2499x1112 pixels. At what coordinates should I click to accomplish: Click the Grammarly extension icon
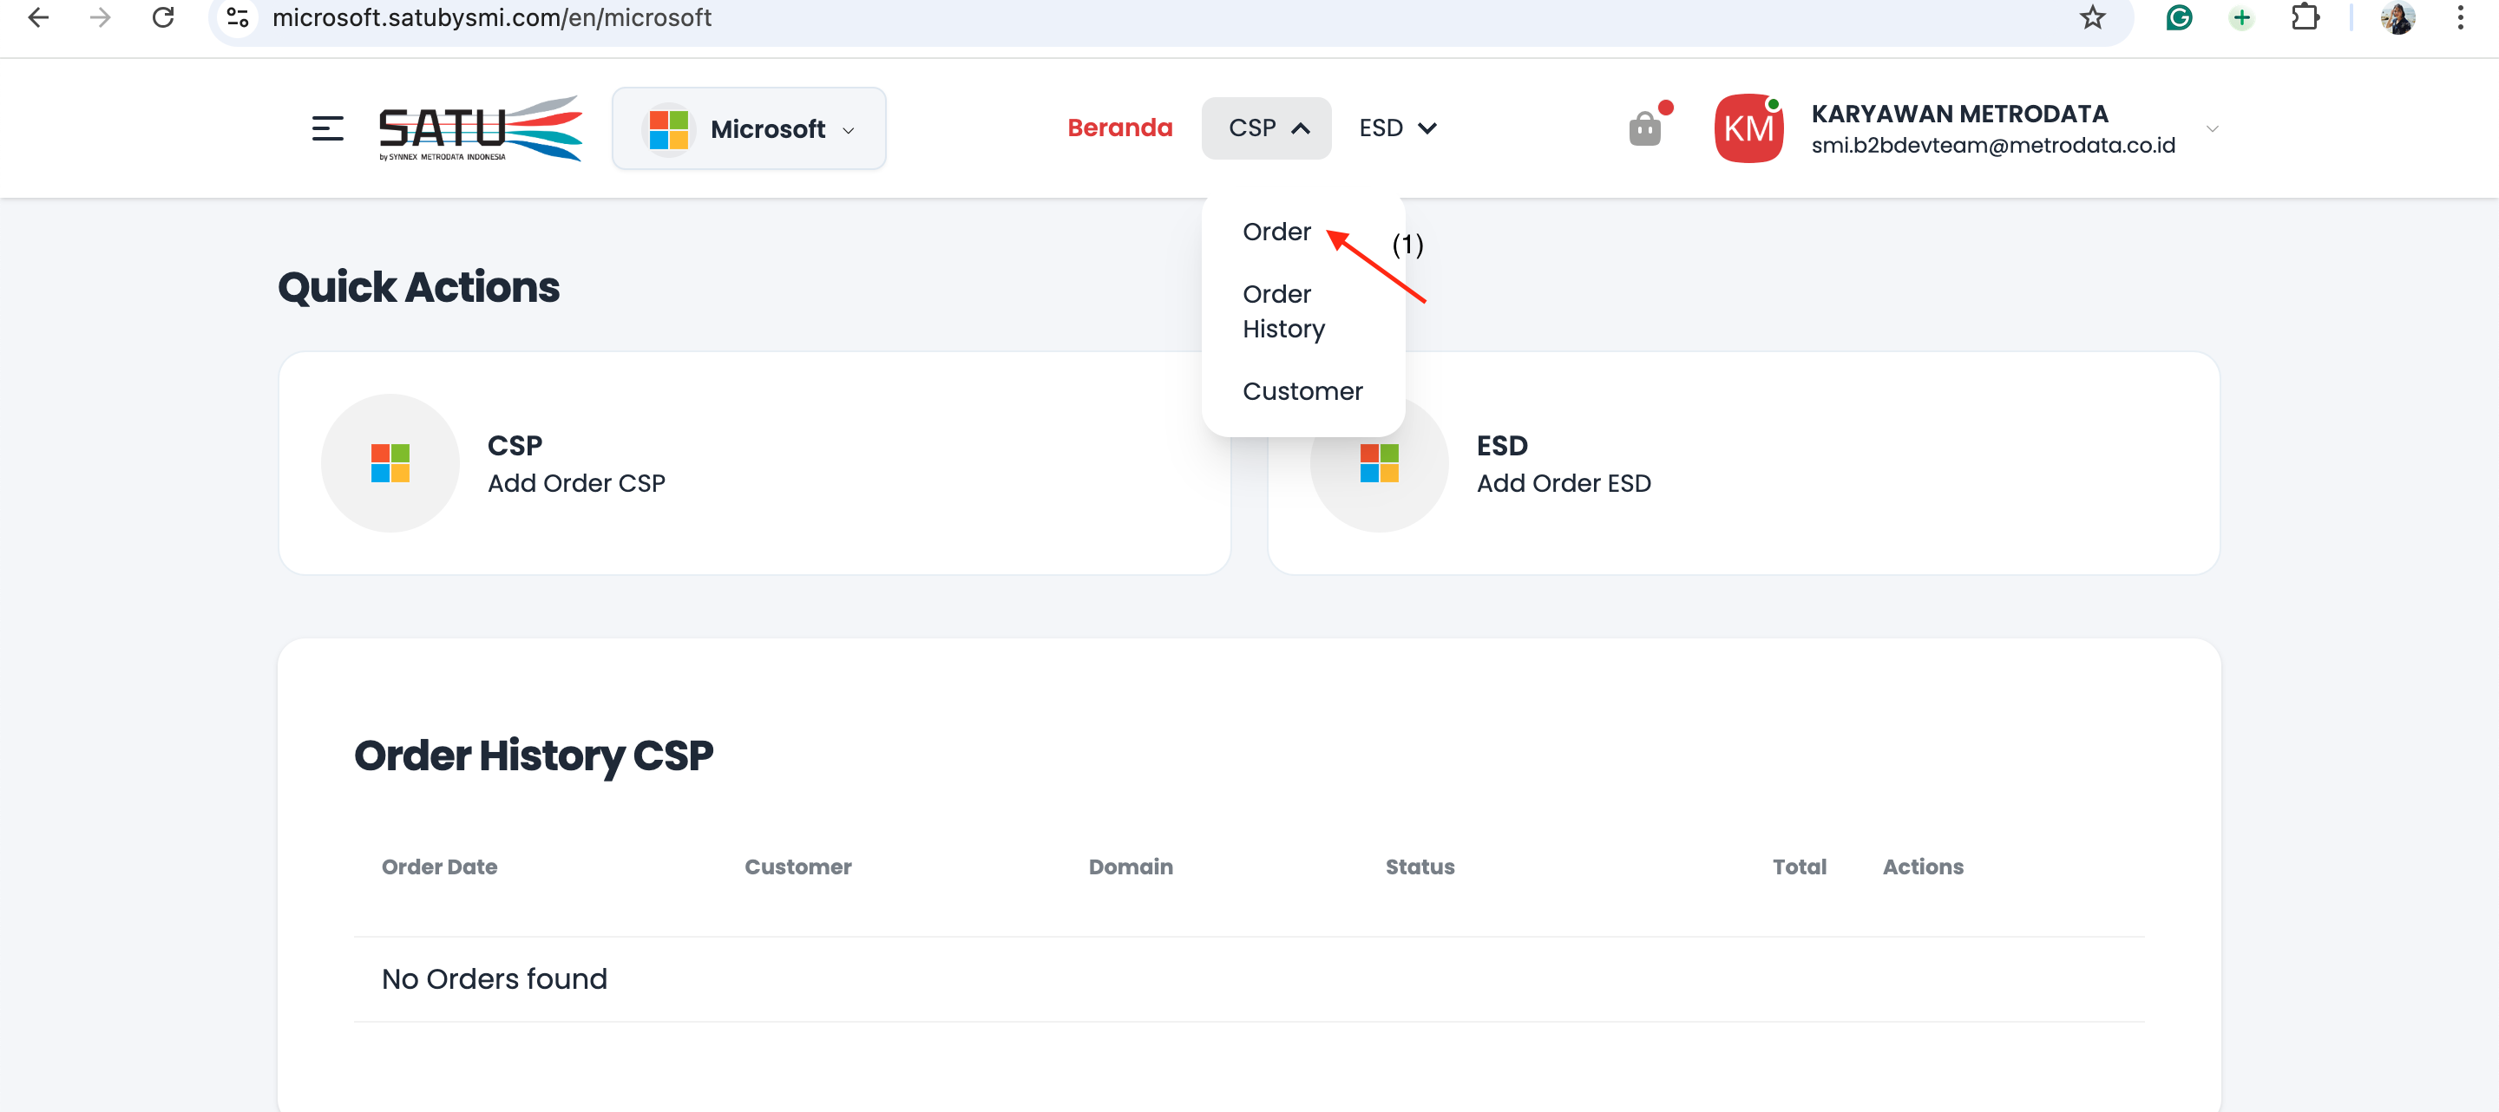pyautogui.click(x=2179, y=17)
